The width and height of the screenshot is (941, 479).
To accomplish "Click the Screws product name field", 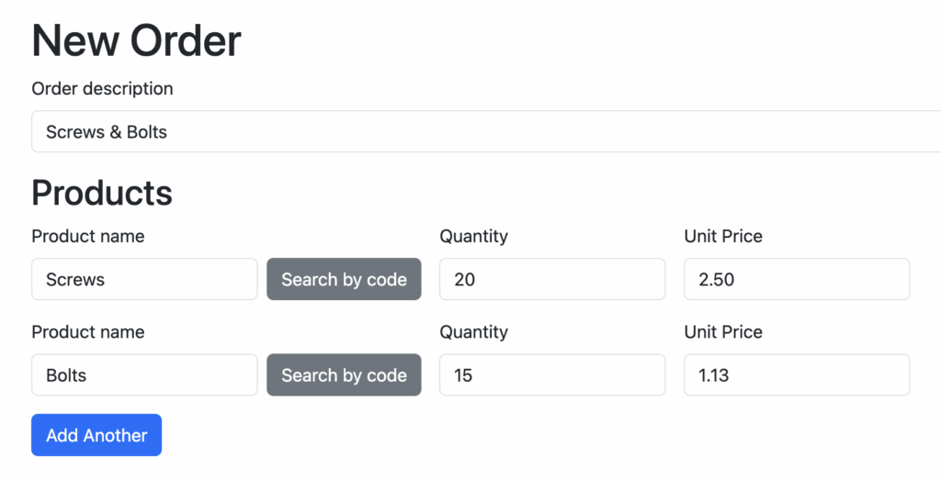I will (144, 279).
